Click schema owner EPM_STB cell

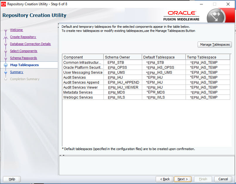tap(123, 63)
